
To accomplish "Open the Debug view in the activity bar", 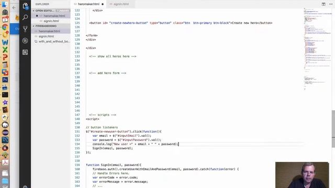I will [x=25, y=41].
